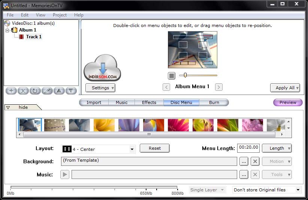Switch to the Disc Menu tab
The height and width of the screenshot is (200, 308).
pyautogui.click(x=181, y=102)
